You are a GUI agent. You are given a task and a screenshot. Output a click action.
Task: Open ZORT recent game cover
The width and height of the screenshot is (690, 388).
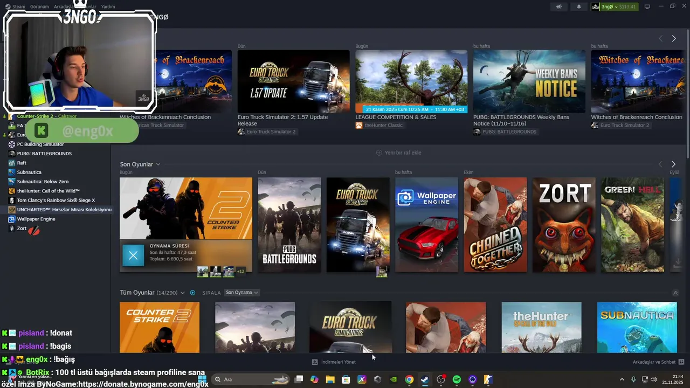[x=564, y=225]
